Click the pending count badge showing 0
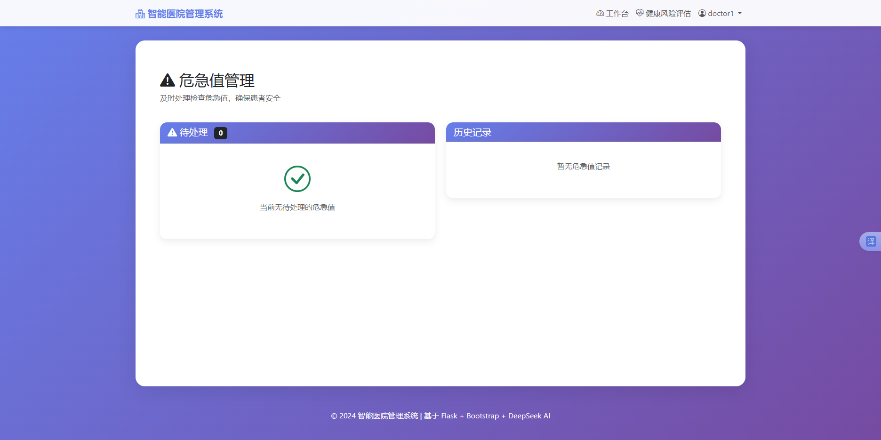881x440 pixels. [x=220, y=133]
